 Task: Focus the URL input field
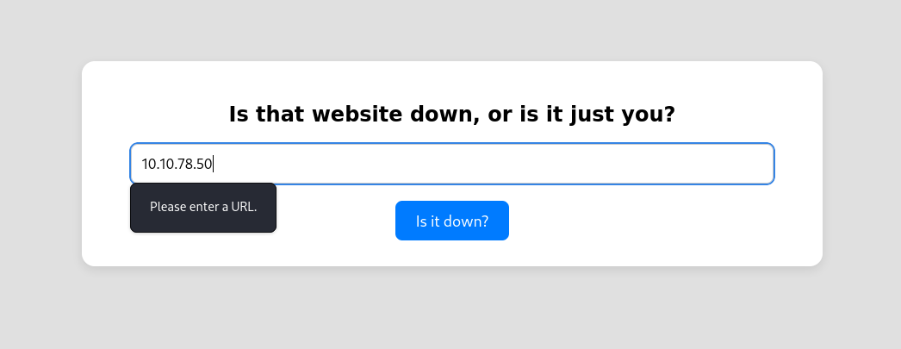pyautogui.click(x=451, y=164)
